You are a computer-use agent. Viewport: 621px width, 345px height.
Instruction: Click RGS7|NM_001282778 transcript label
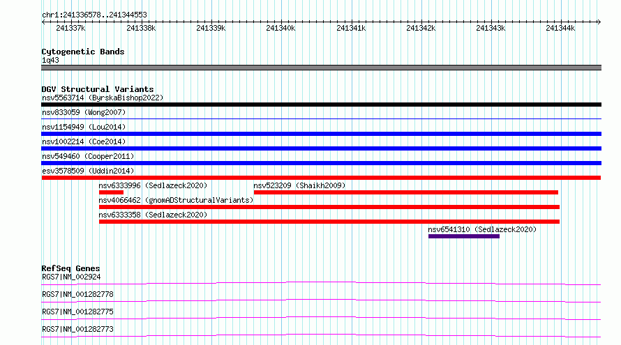pyautogui.click(x=77, y=294)
